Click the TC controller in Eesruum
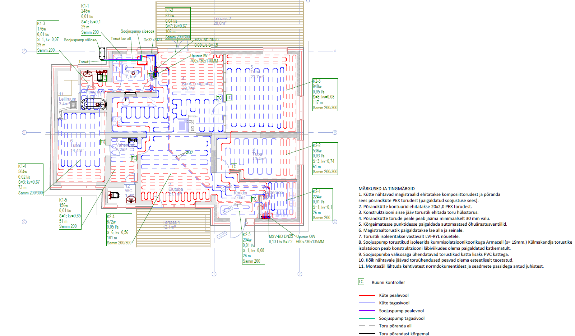This screenshot has width=575, height=336. (x=151, y=75)
